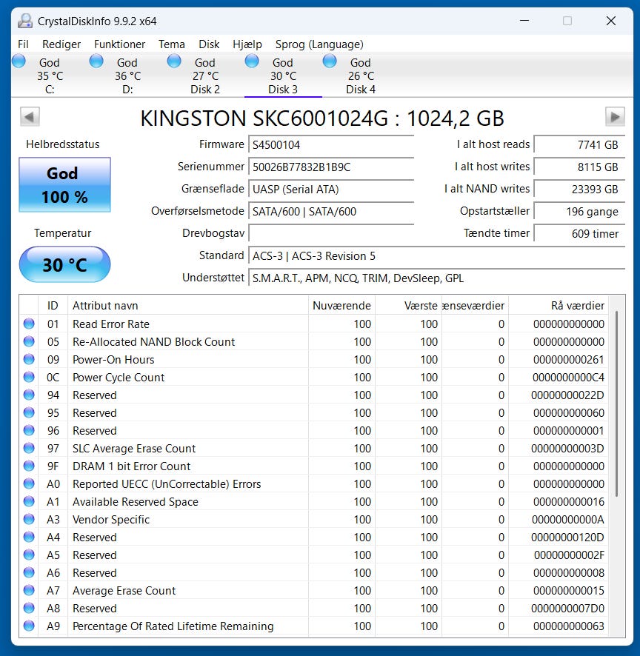This screenshot has height=656, width=640.
Task: Open the Tema menu
Action: click(172, 44)
